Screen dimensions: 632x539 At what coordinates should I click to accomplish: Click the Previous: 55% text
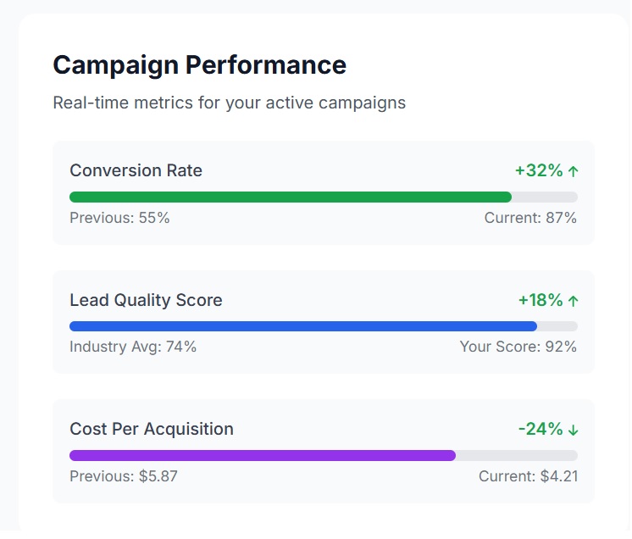click(119, 218)
